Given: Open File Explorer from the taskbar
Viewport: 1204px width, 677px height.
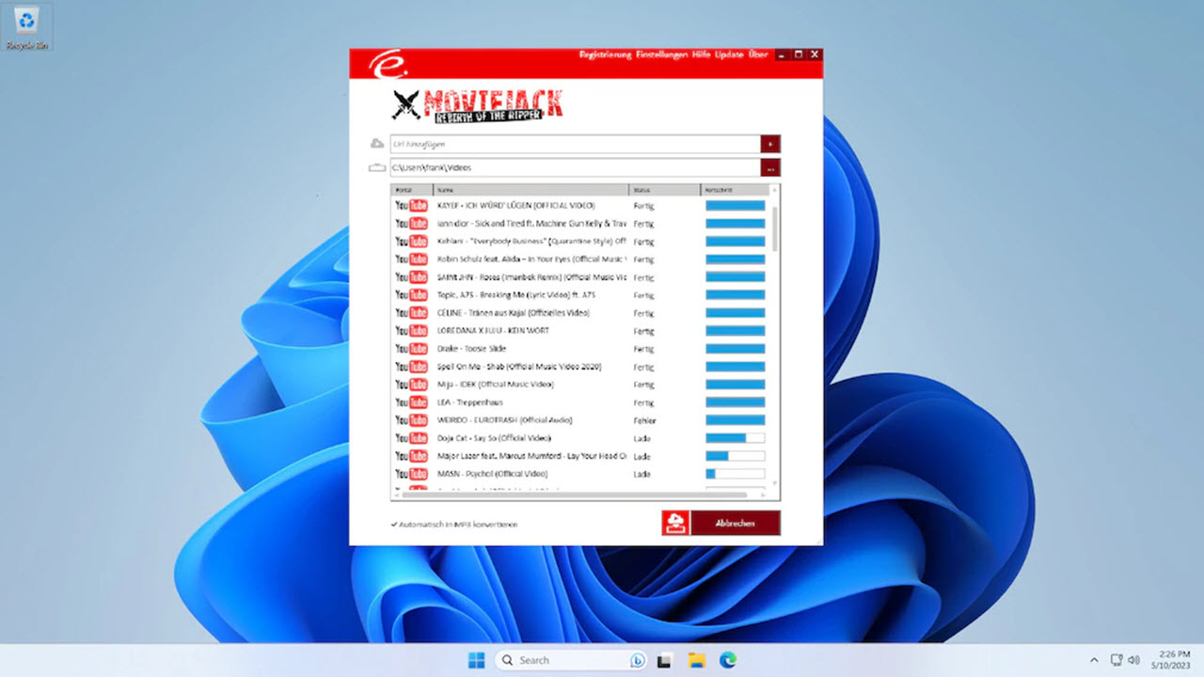Looking at the screenshot, I should 696,660.
